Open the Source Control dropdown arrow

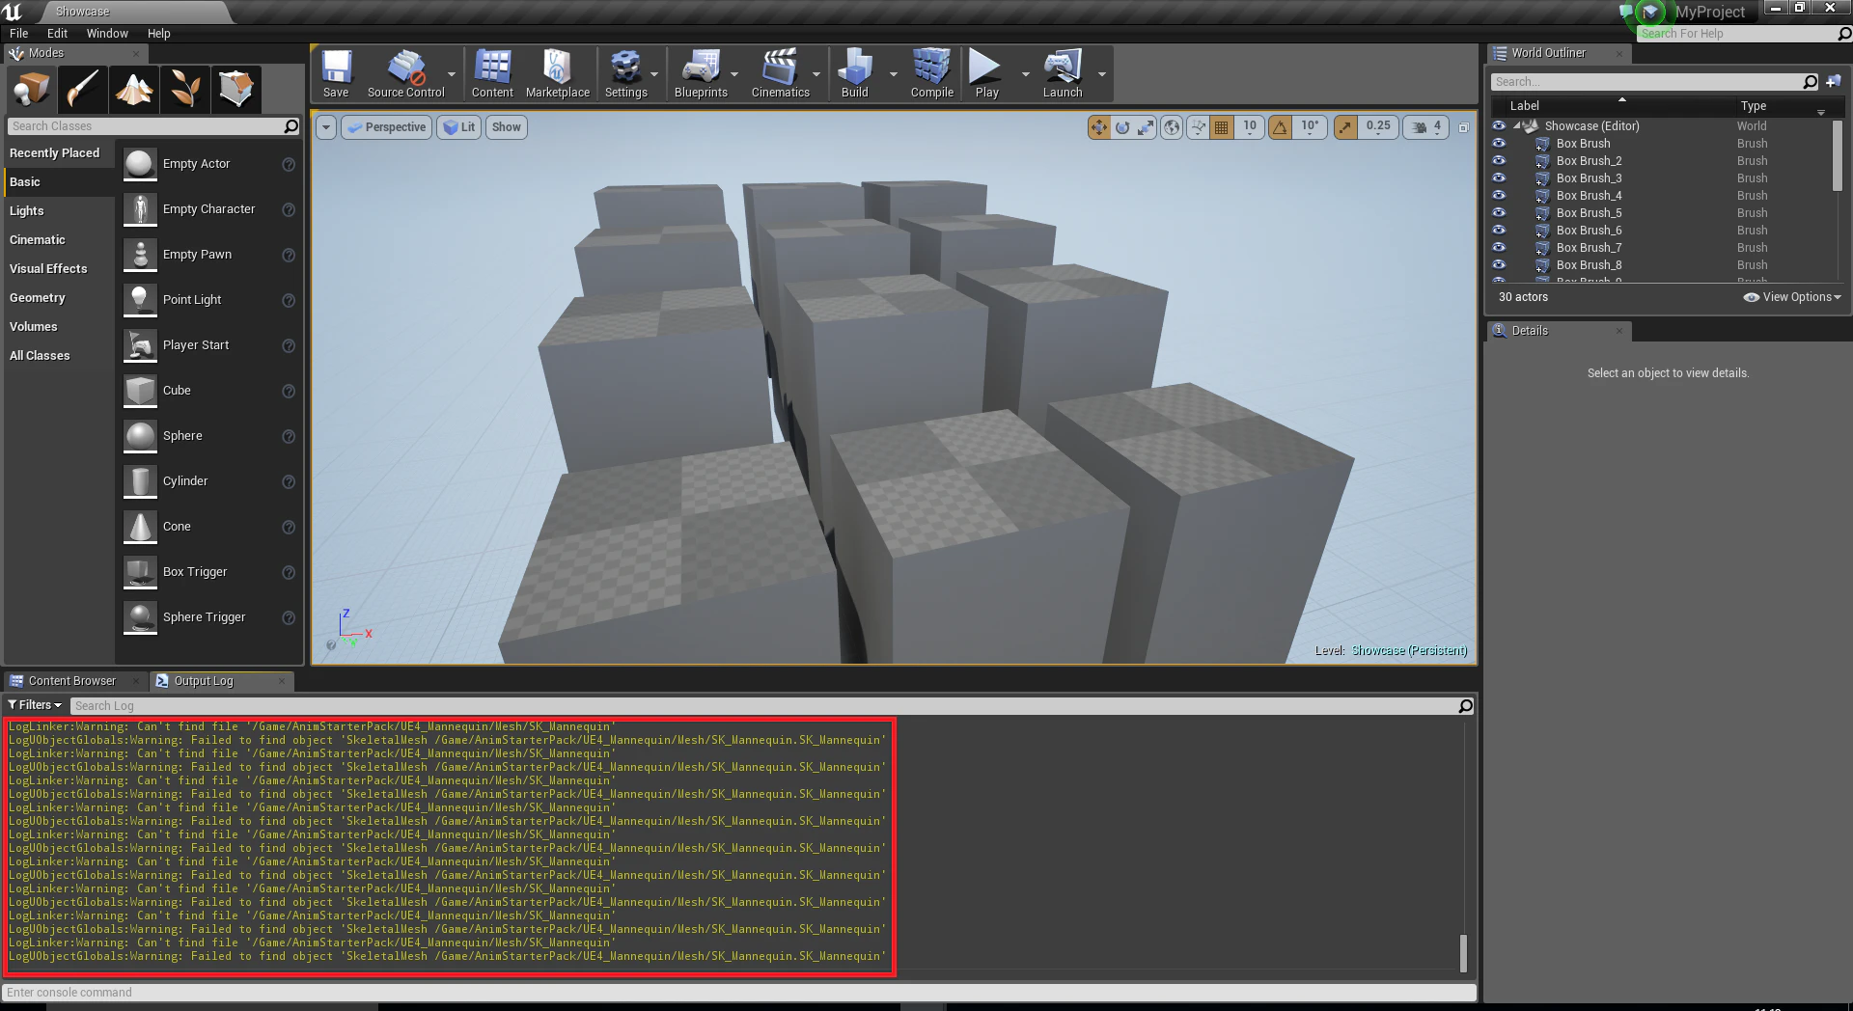[x=452, y=74]
